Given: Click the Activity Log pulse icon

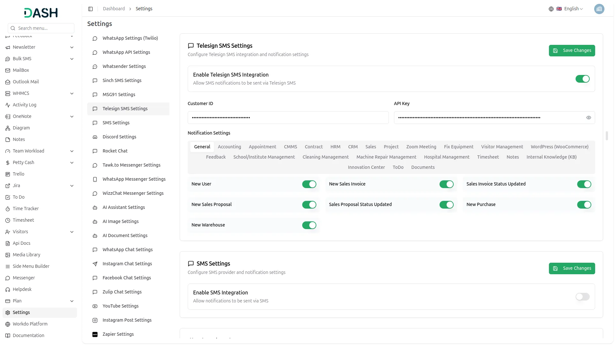Looking at the screenshot, I should click(8, 105).
